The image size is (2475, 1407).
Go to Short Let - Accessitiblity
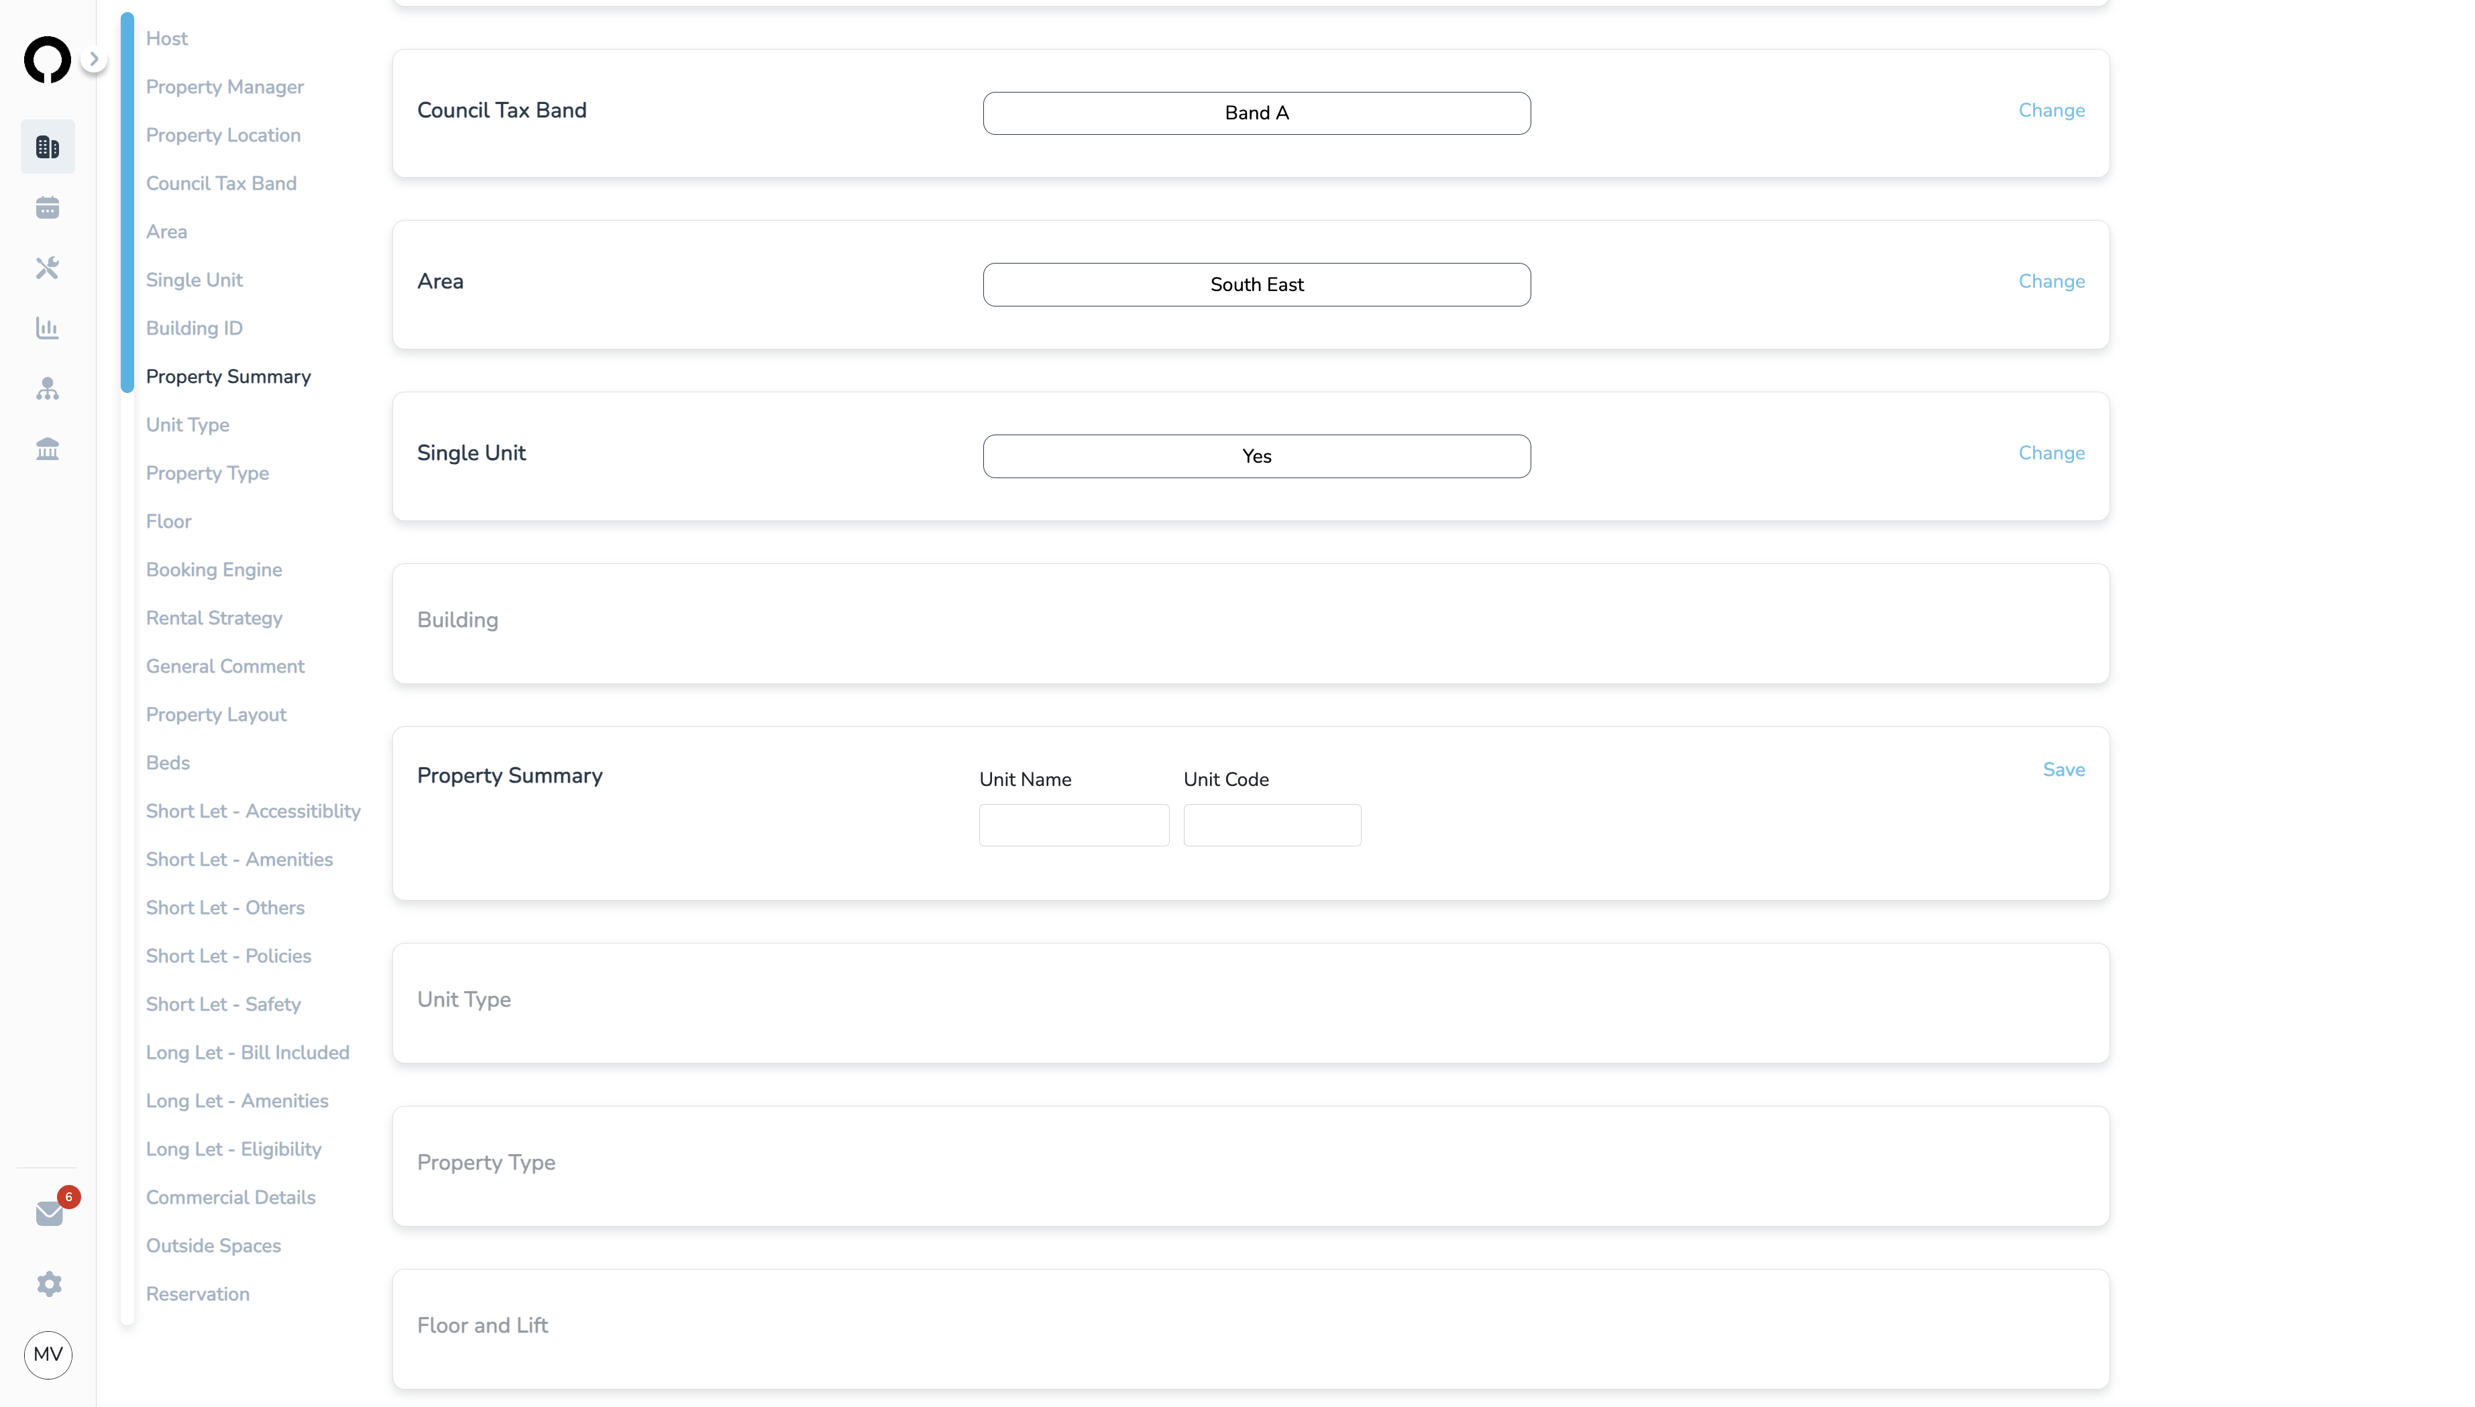(254, 811)
